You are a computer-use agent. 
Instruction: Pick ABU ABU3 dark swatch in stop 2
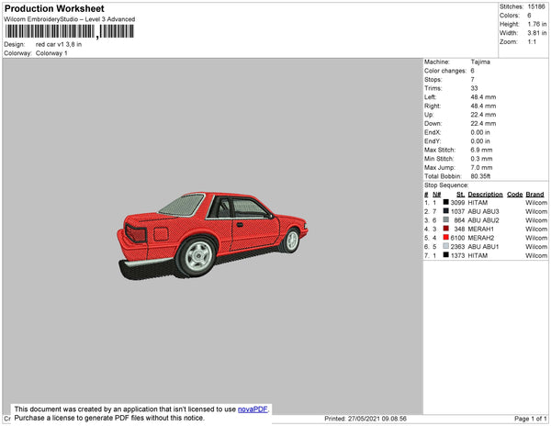[x=445, y=211]
